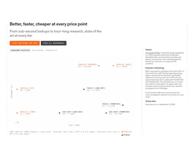Click the Parallel Advanced data point
This screenshot has width=194, height=147.
click(99, 66)
